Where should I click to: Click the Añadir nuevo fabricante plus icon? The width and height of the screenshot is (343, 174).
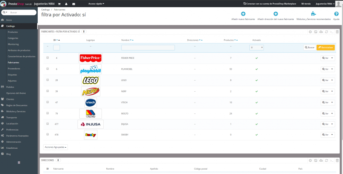[x=243, y=14]
